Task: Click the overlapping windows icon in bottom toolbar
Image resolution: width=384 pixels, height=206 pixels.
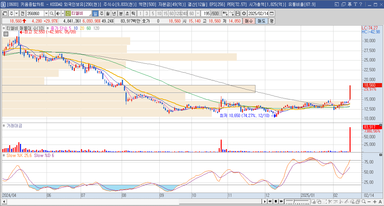Action: (x=319, y=202)
